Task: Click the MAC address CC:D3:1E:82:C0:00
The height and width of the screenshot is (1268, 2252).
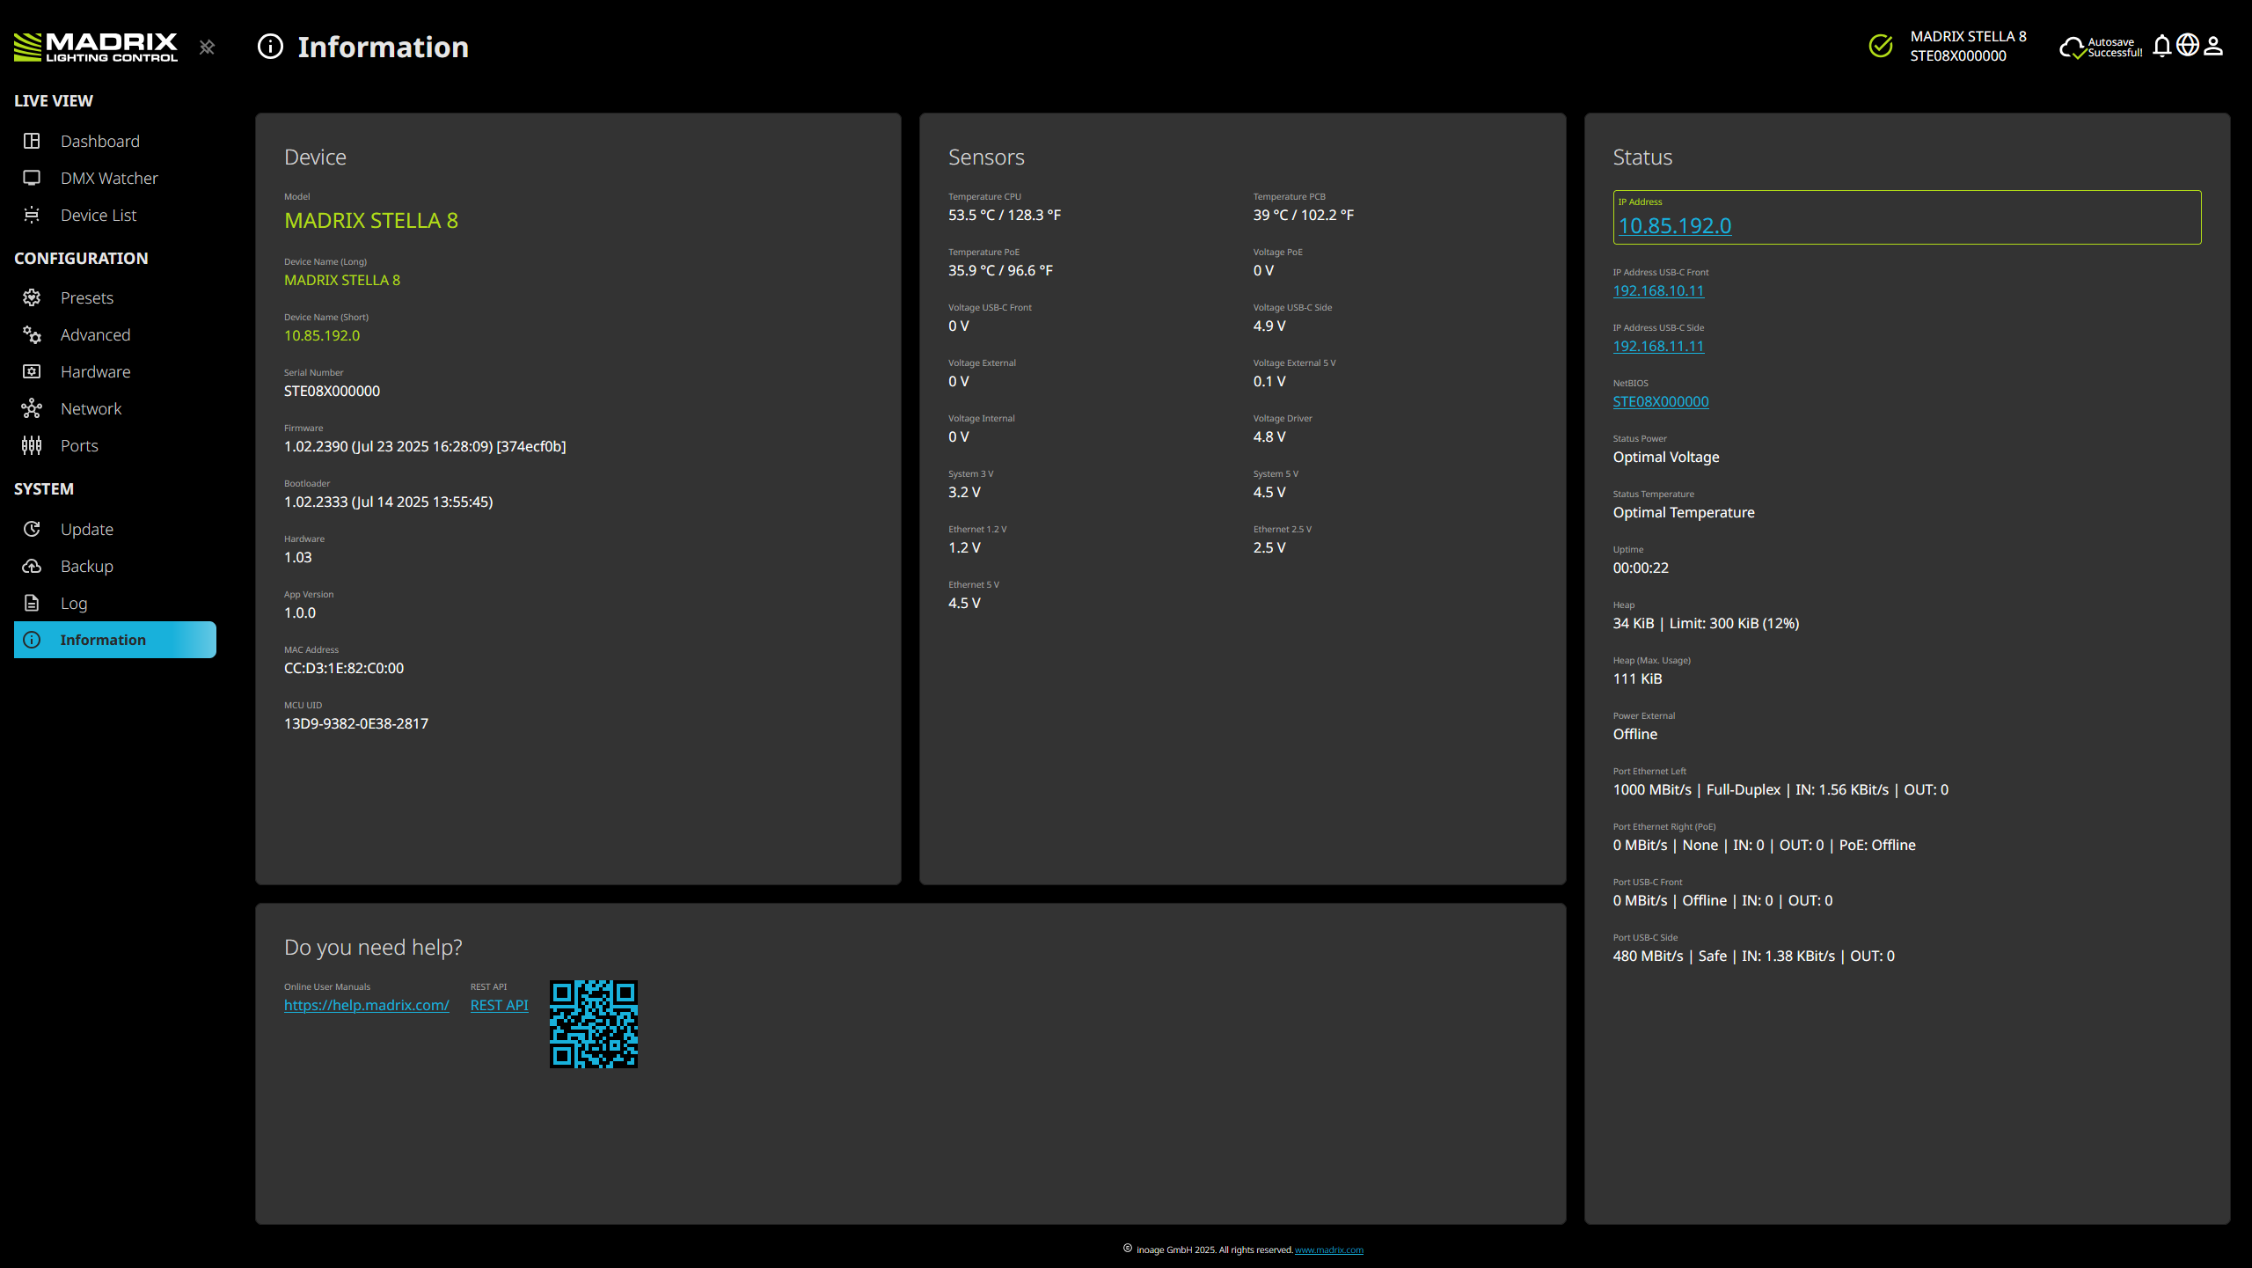Action: (x=343, y=668)
